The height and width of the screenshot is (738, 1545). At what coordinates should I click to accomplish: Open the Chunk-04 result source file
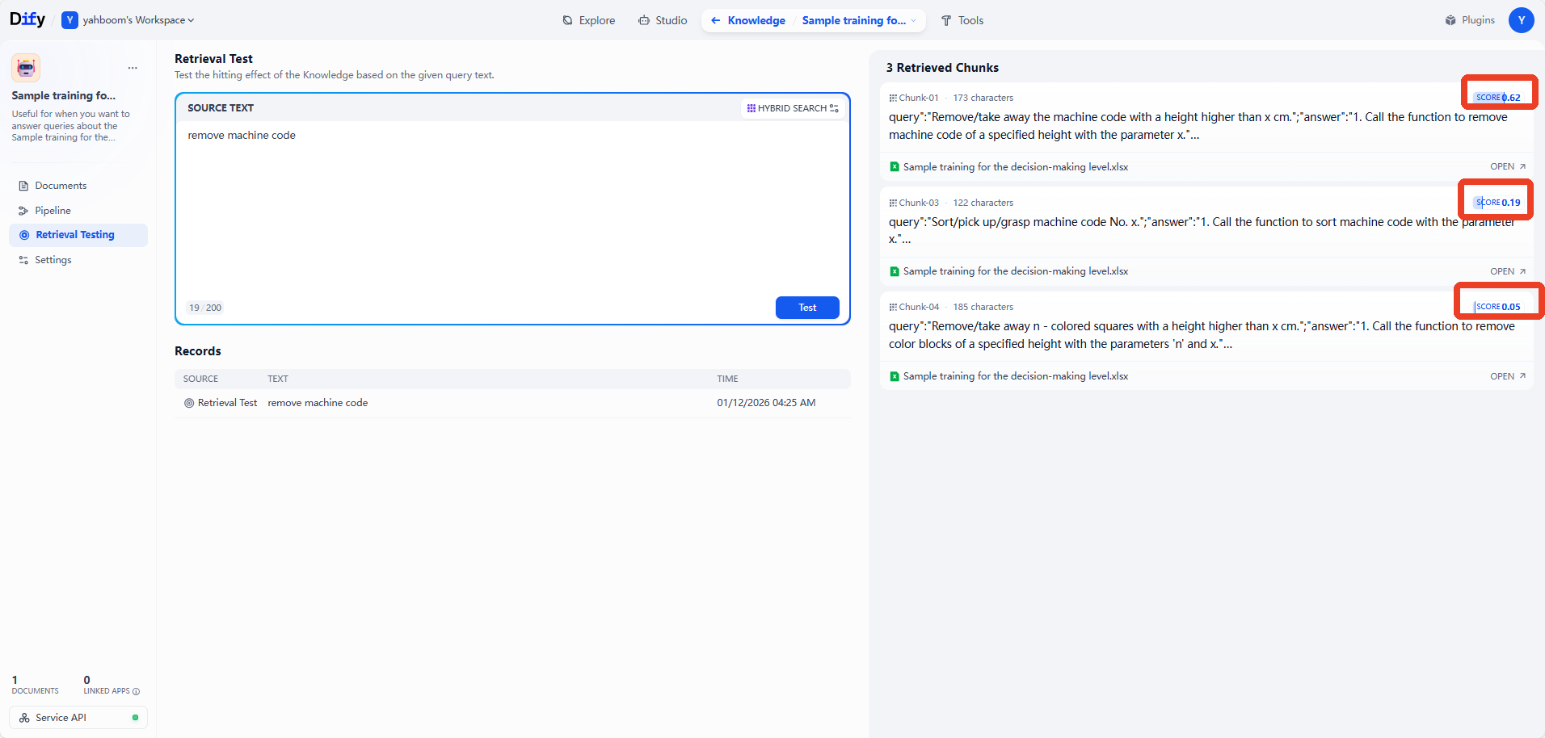click(1508, 376)
